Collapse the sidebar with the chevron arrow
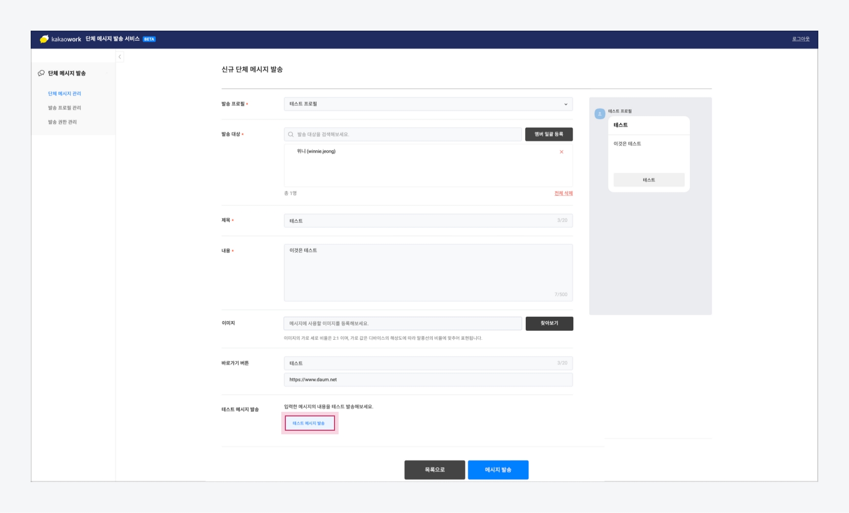This screenshot has height=513, width=849. pos(120,57)
